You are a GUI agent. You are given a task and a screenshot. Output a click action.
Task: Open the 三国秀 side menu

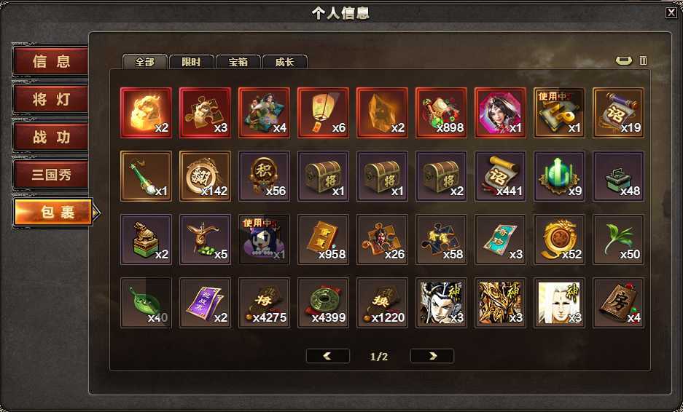pos(50,175)
